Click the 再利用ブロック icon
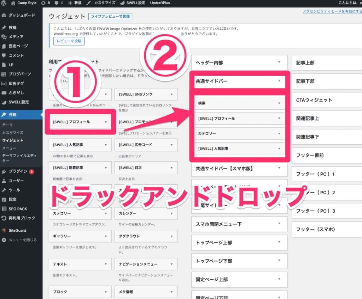The width and height of the screenshot is (362, 299). pos(4,218)
